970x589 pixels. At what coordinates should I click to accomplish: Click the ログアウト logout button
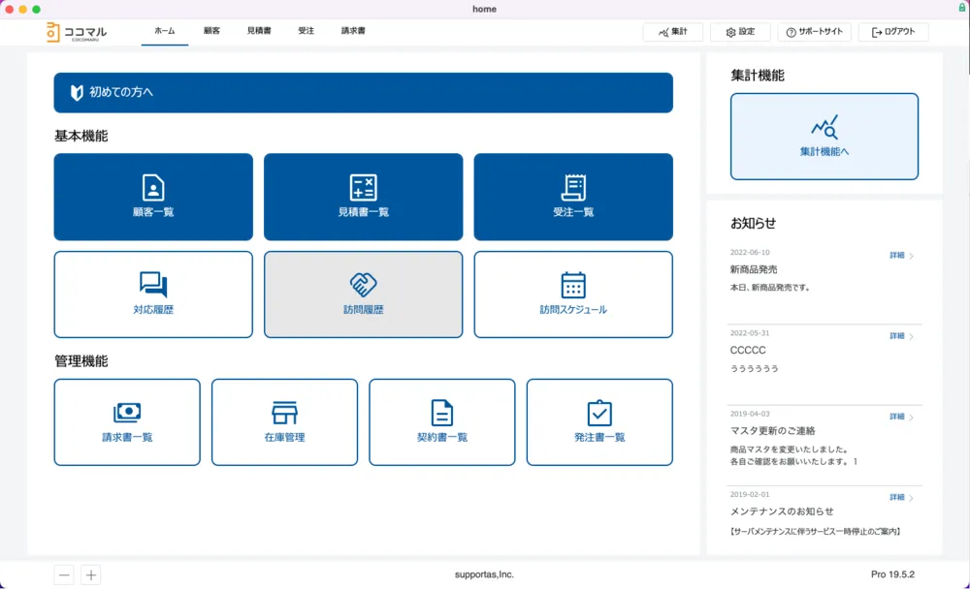click(x=892, y=32)
